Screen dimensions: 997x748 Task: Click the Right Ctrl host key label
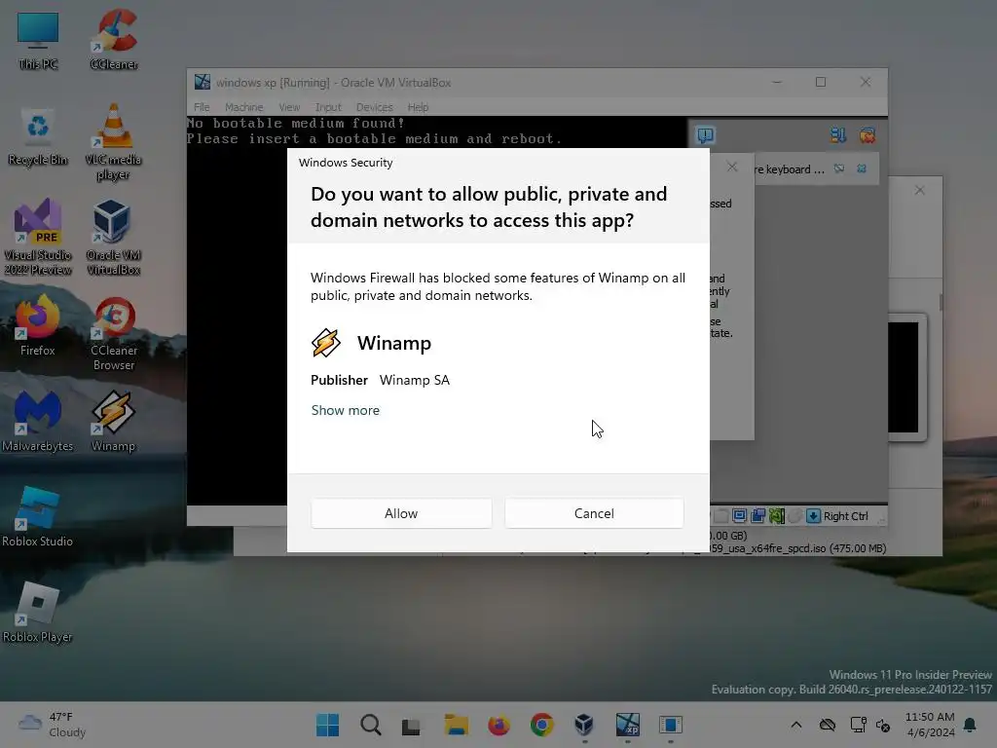click(846, 516)
